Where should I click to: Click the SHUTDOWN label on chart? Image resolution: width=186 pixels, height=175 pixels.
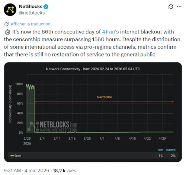coord(104,97)
